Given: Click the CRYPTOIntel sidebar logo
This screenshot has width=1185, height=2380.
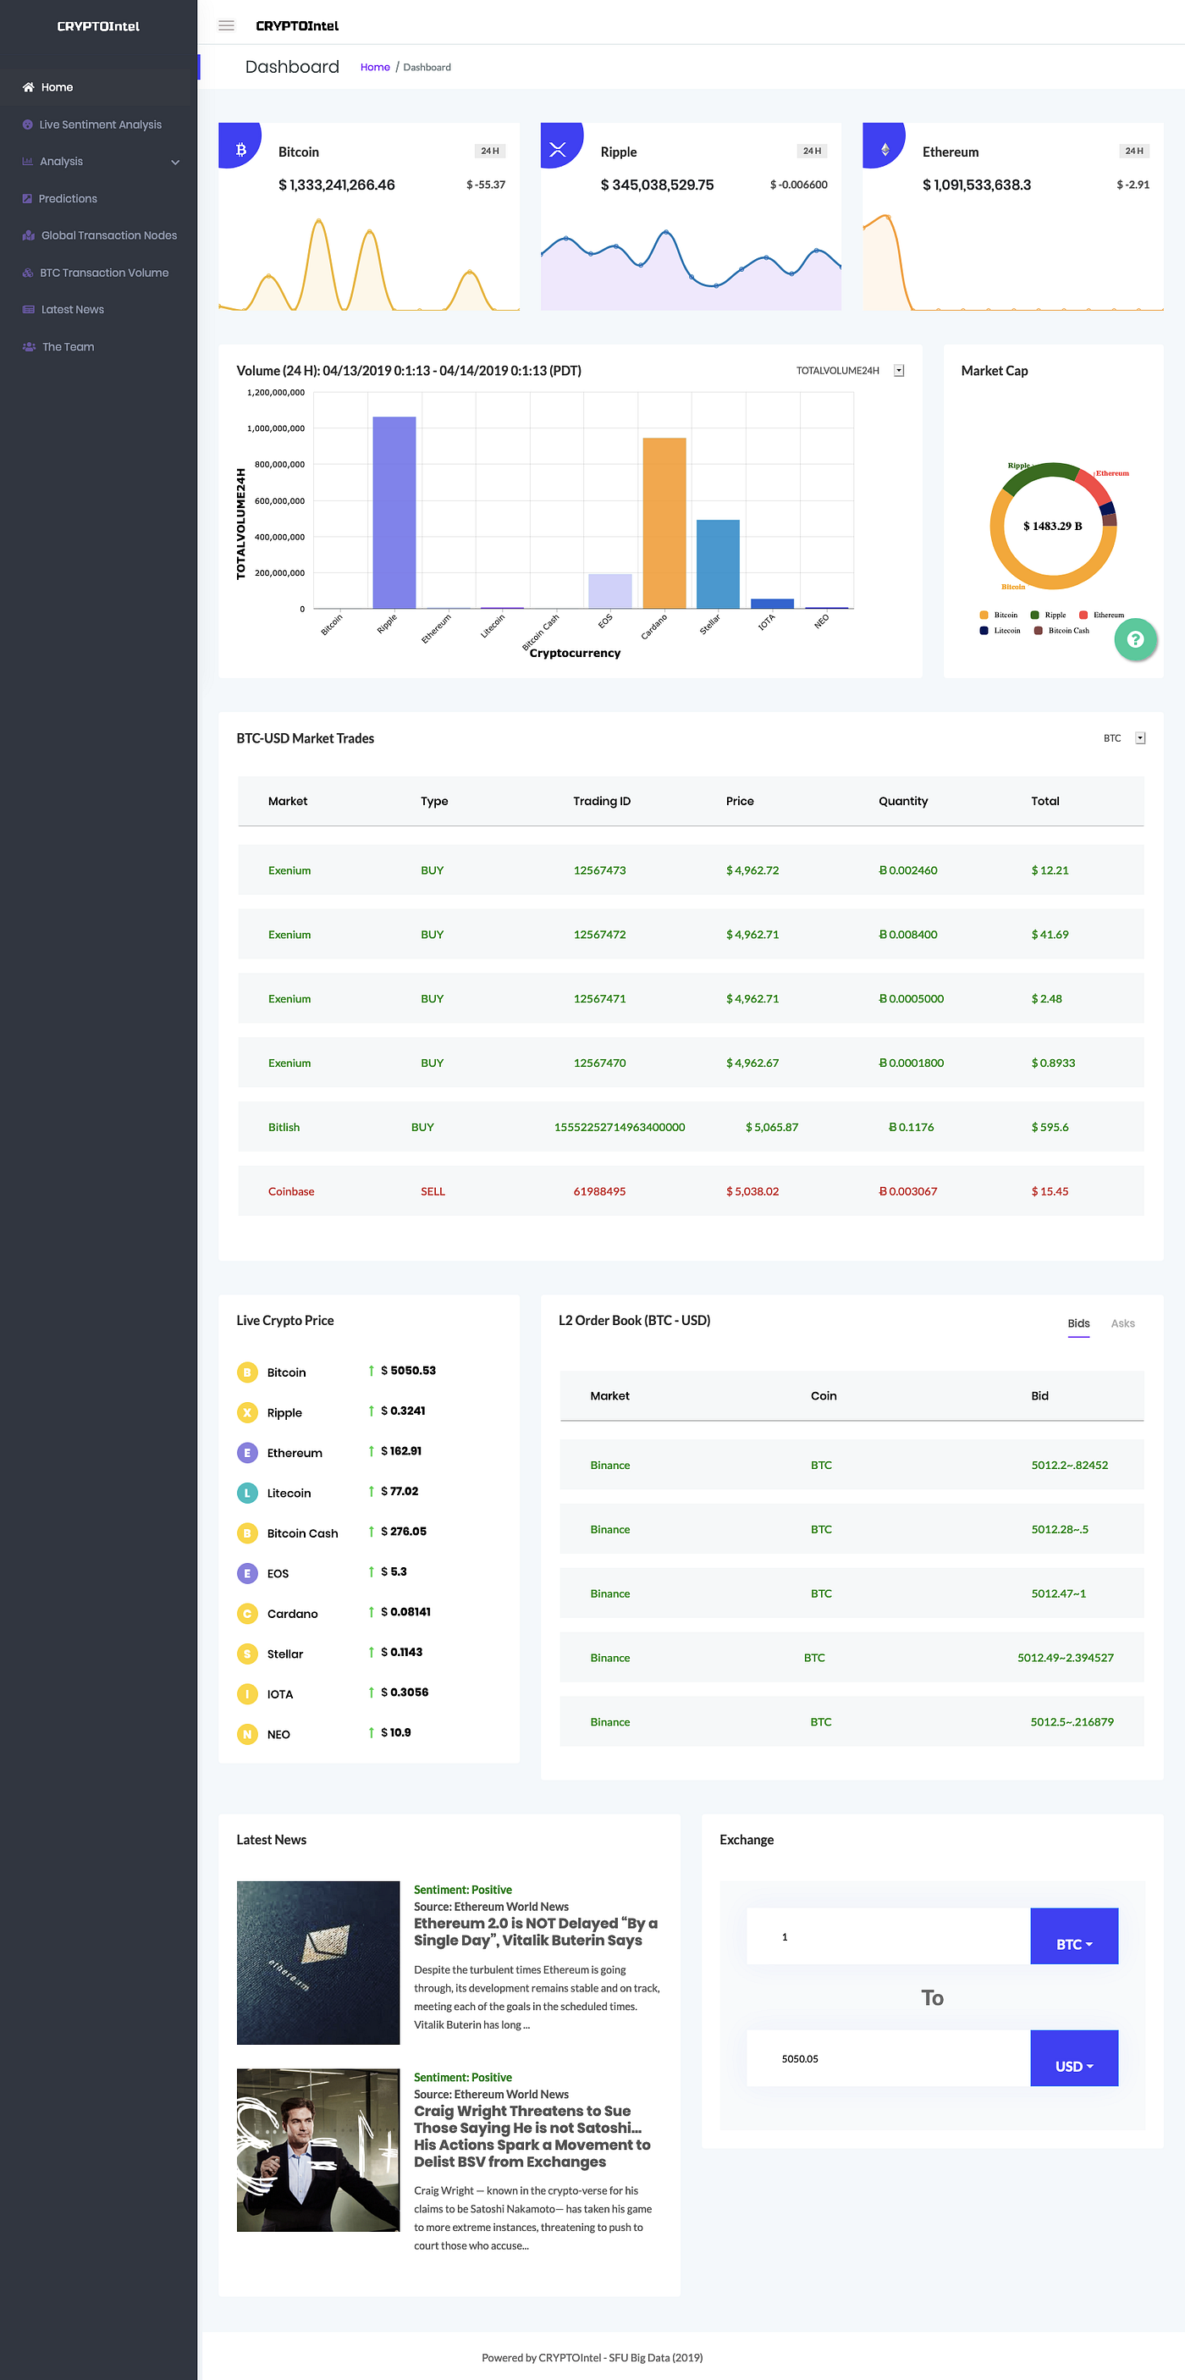Looking at the screenshot, I should [x=98, y=26].
